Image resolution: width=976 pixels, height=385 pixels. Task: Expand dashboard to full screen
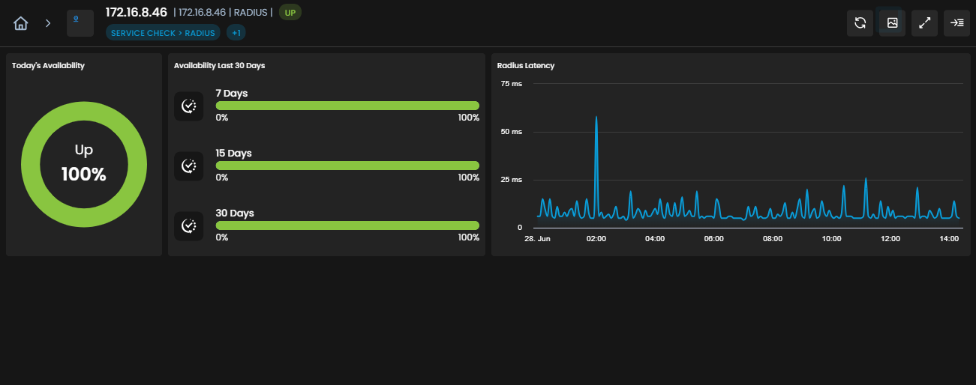(x=924, y=23)
